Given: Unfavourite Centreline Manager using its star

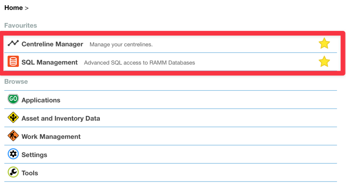Looking at the screenshot, I should pos(324,43).
